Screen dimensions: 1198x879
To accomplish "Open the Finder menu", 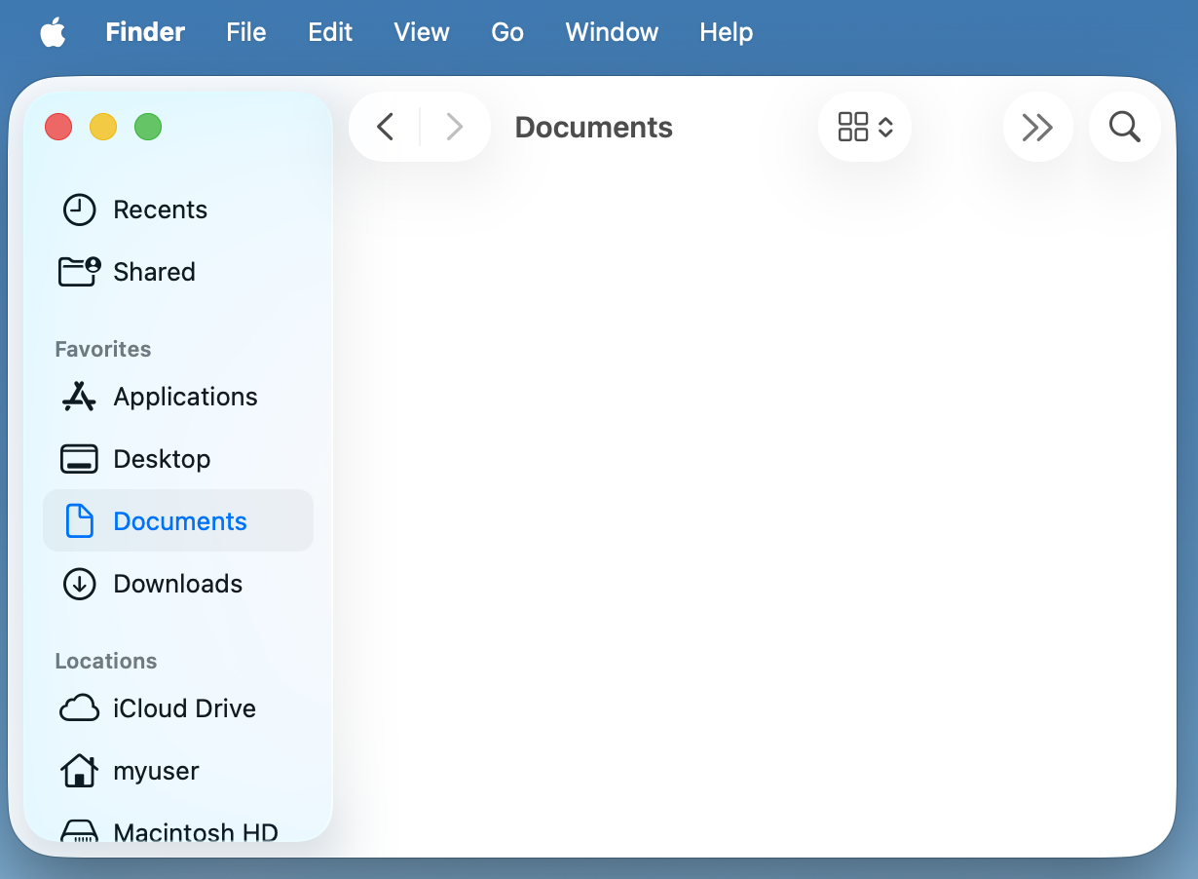I will (145, 32).
